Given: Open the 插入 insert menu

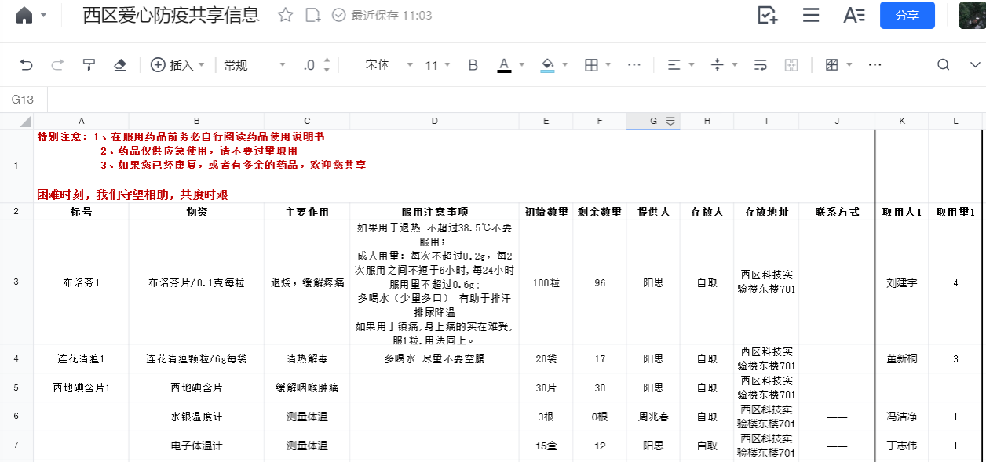Looking at the screenshot, I should pos(177,65).
